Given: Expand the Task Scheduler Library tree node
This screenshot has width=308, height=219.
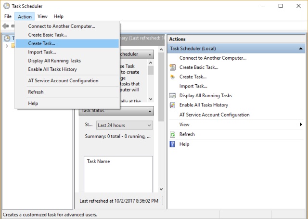Looking at the screenshot, I should coord(7,46).
